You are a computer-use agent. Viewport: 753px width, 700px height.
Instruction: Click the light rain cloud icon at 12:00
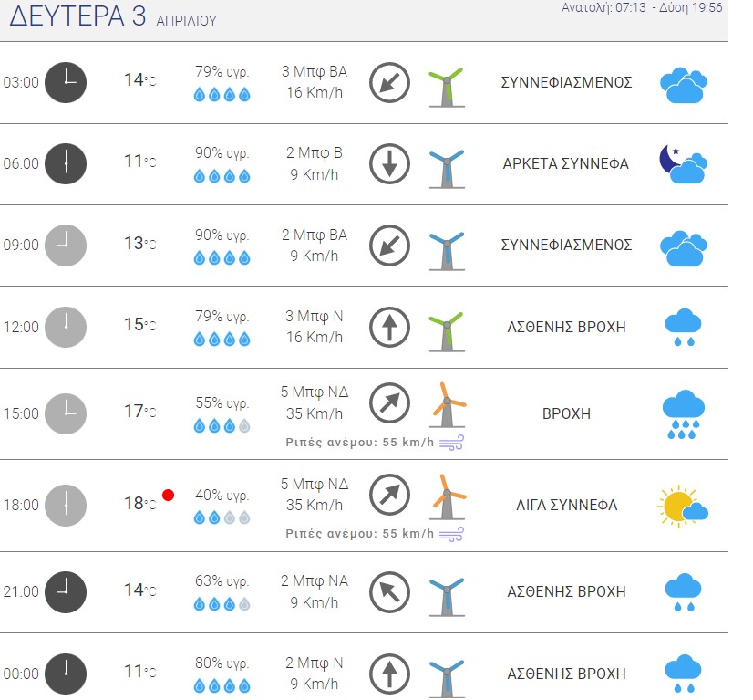684,328
